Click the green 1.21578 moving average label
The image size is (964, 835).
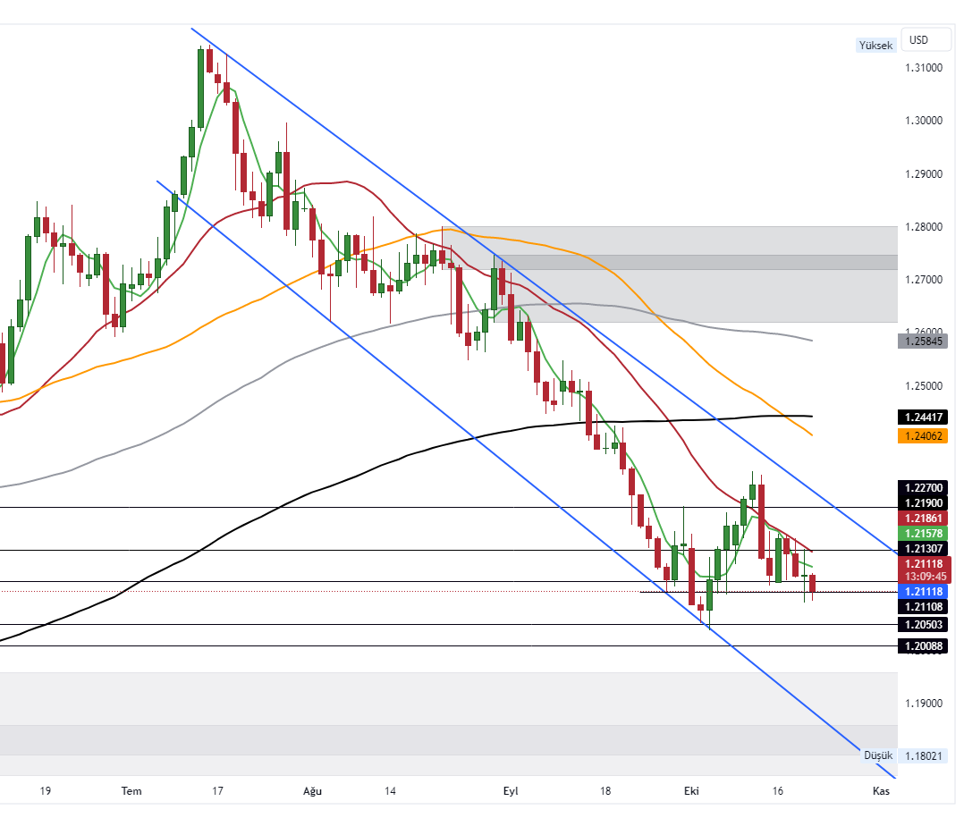(x=924, y=532)
